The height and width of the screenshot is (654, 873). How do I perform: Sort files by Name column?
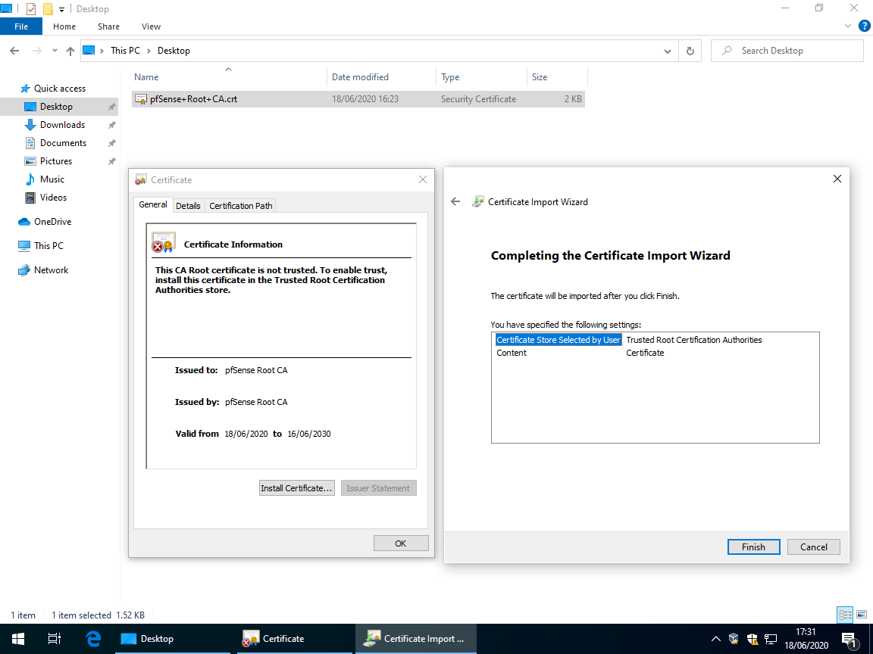tap(229, 76)
